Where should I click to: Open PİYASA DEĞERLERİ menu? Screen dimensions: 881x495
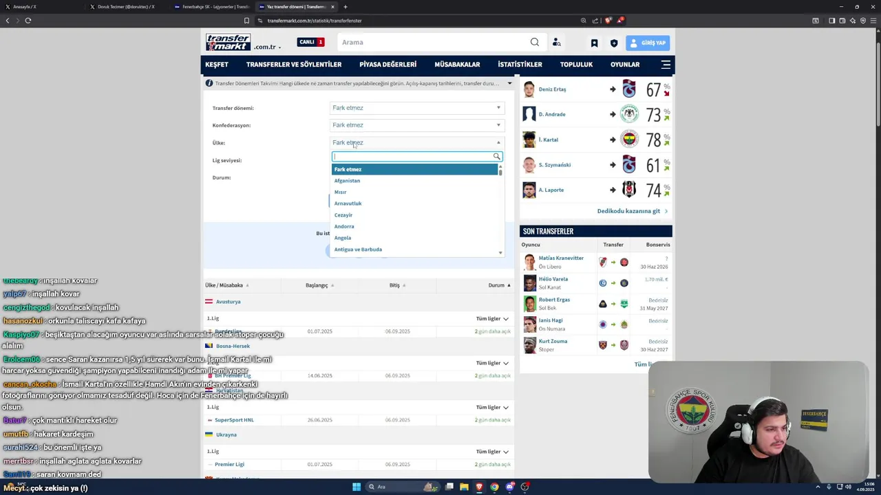388,65
